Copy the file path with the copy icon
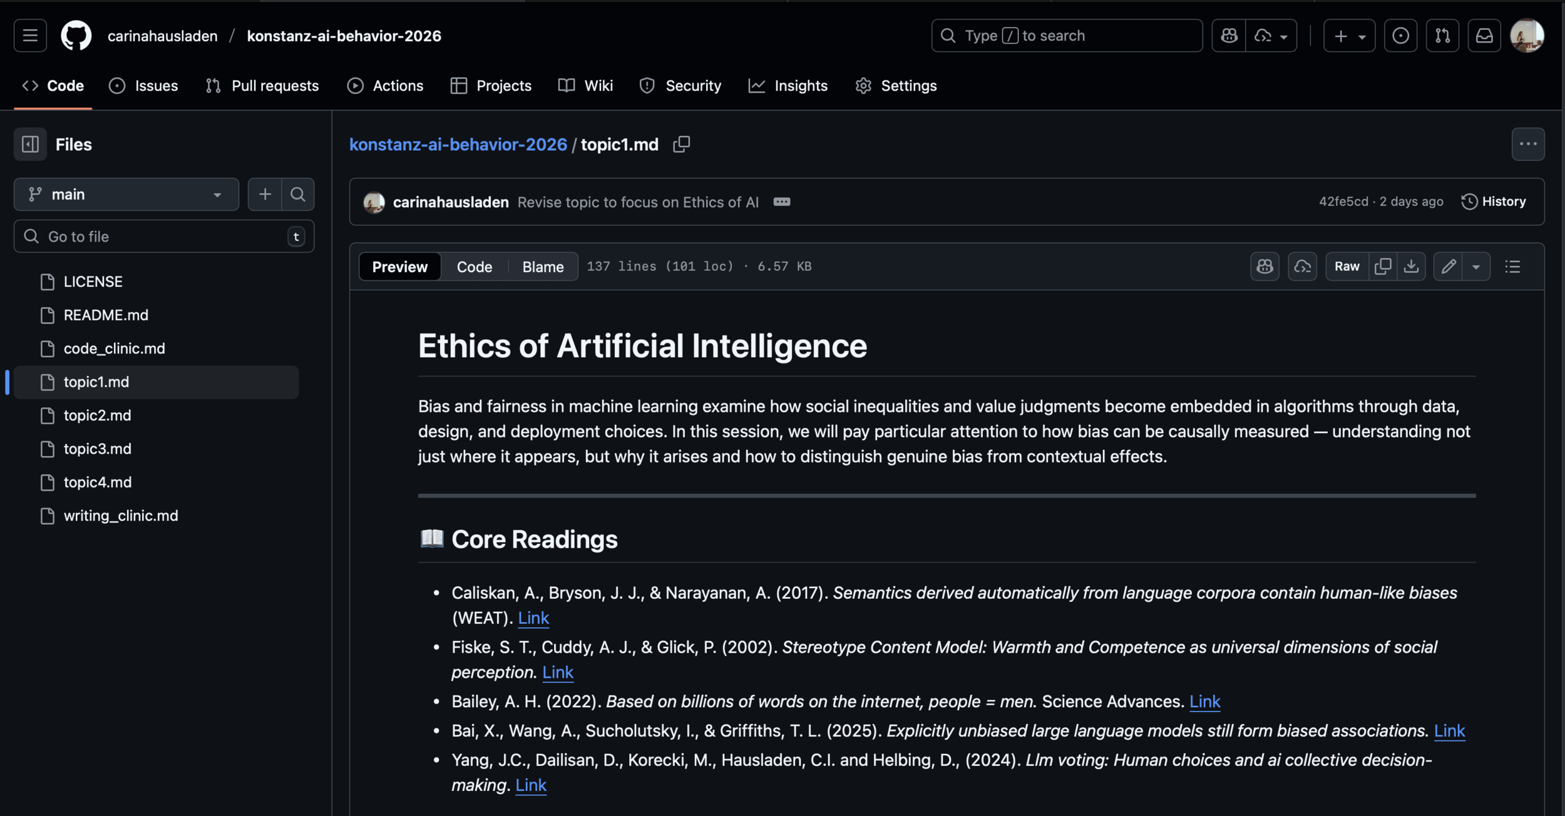The image size is (1565, 816). [681, 145]
